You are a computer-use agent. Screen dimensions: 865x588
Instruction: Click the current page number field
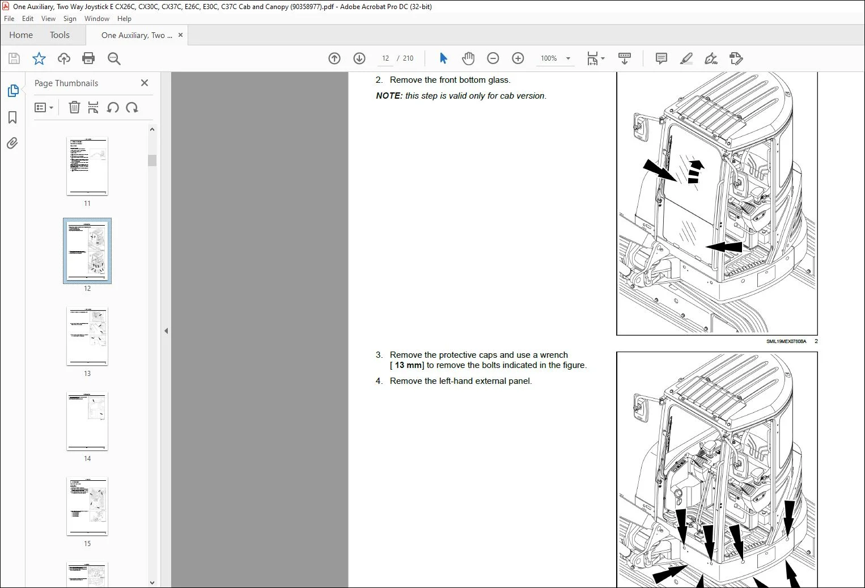click(385, 58)
